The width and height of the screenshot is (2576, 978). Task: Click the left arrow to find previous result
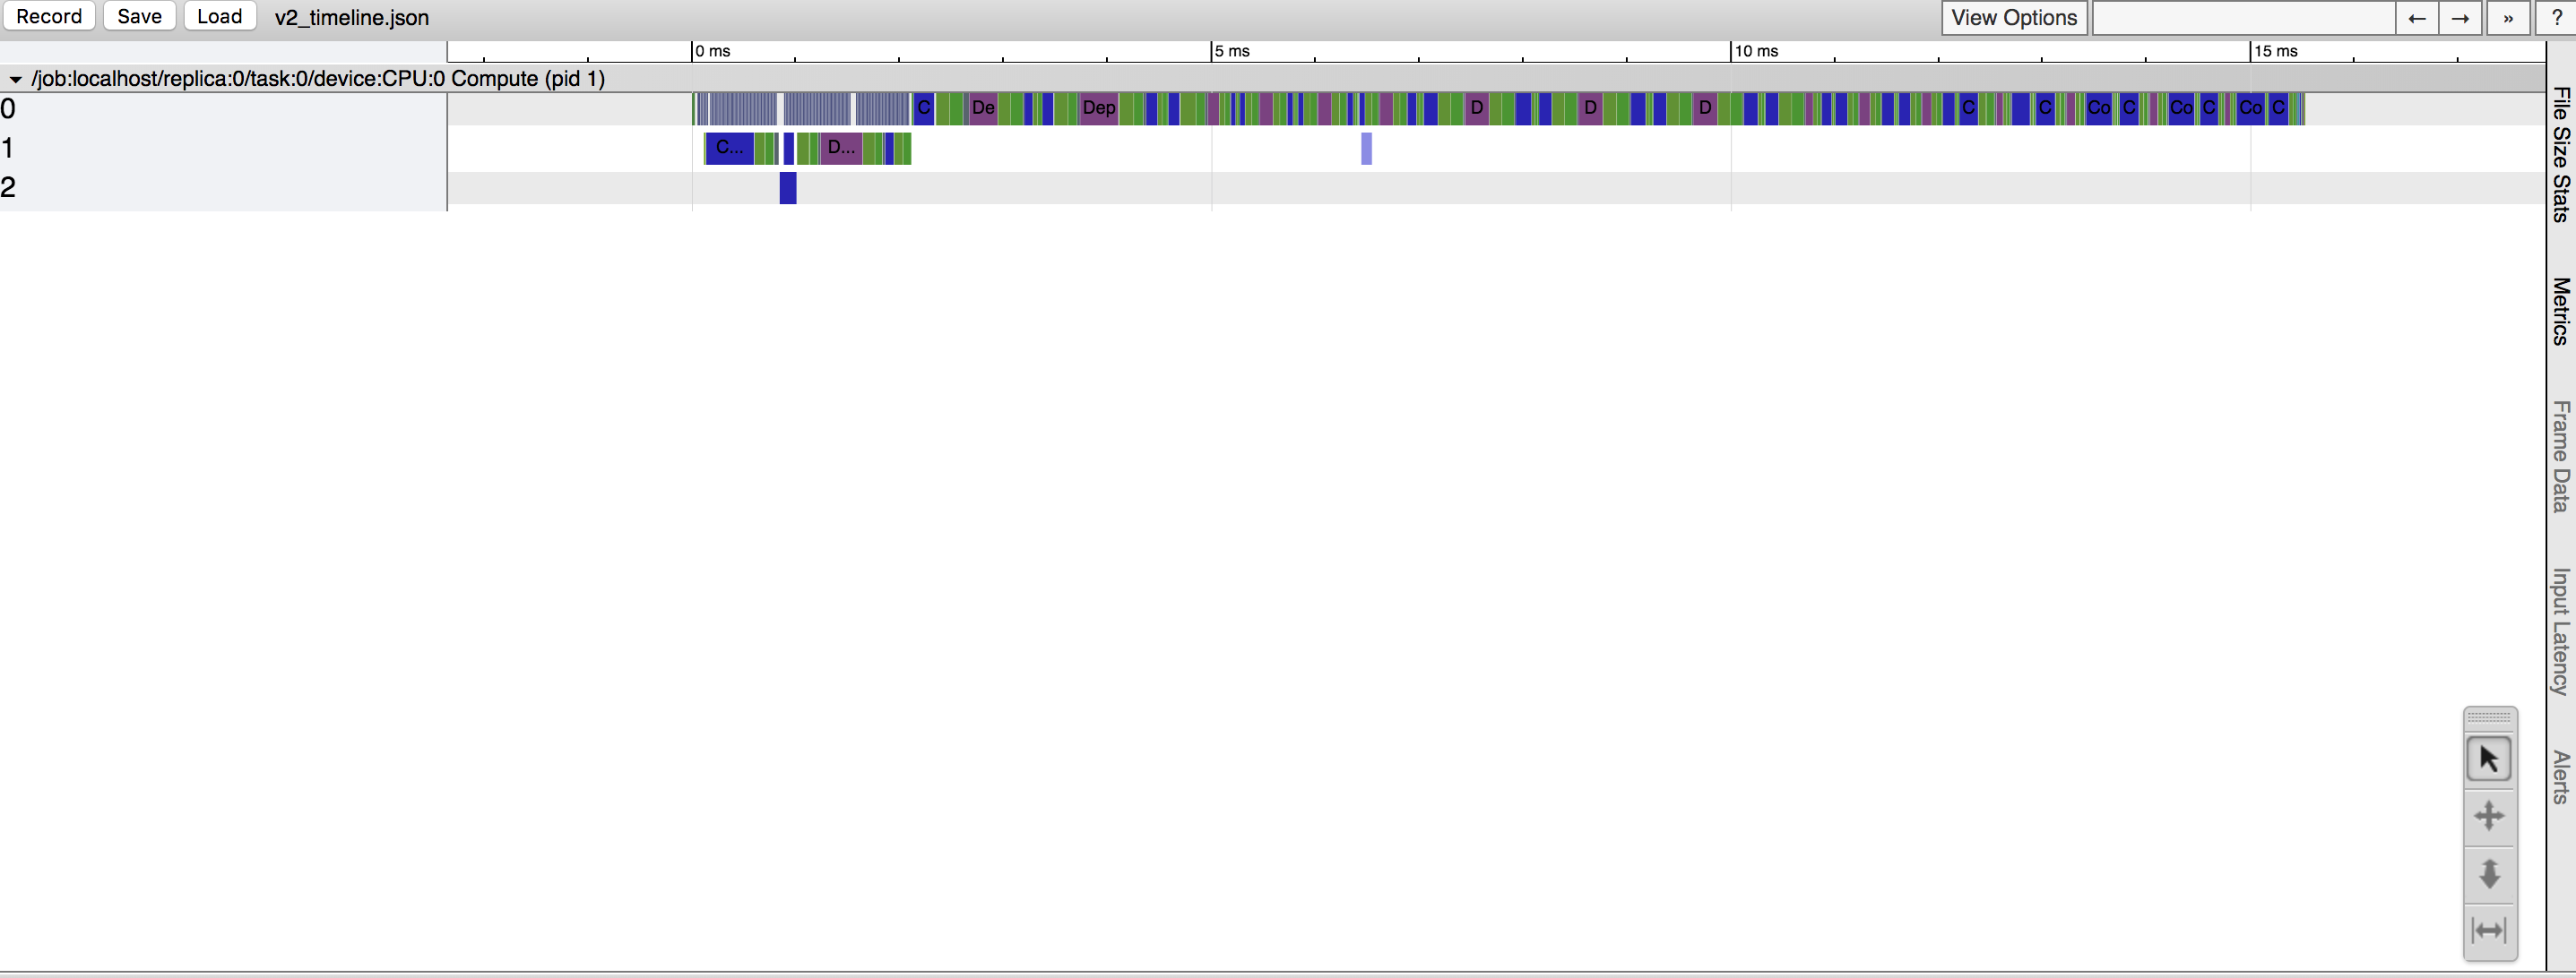2417,17
